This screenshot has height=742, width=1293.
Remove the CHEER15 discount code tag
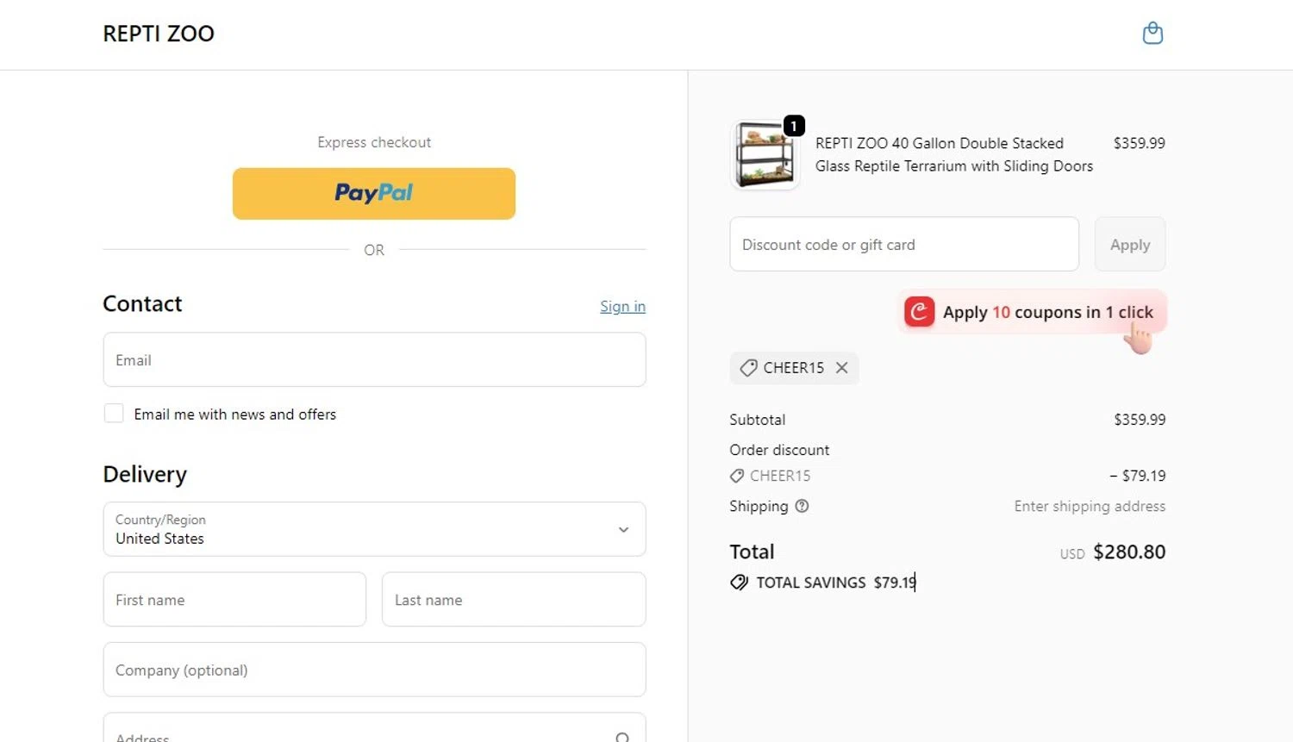click(x=842, y=368)
